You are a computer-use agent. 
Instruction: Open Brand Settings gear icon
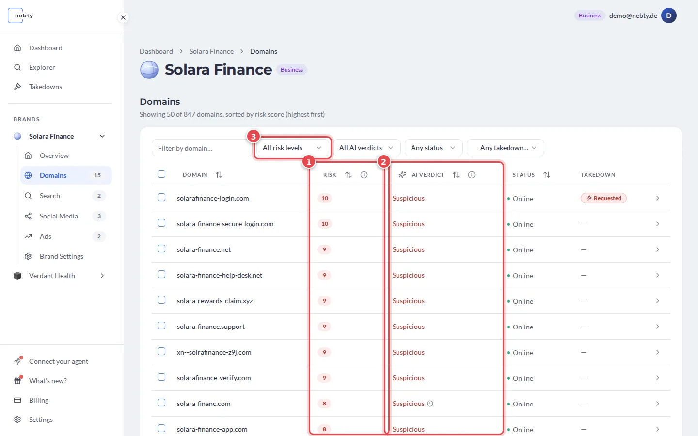point(28,256)
